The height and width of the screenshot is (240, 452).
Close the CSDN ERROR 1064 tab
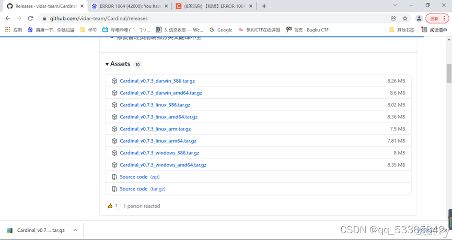tap(251, 6)
